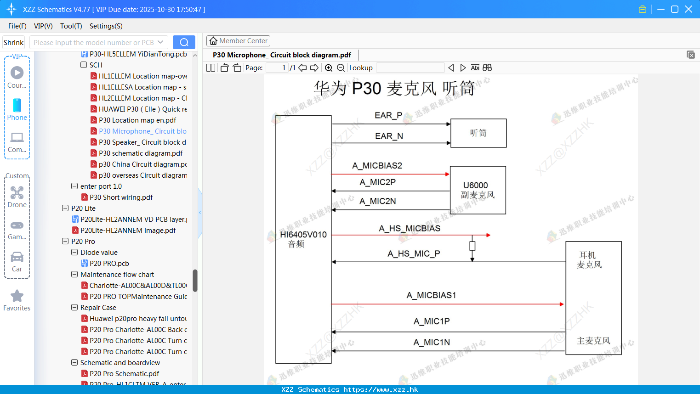Click the Shrink button
700x394 pixels.
tap(14, 42)
